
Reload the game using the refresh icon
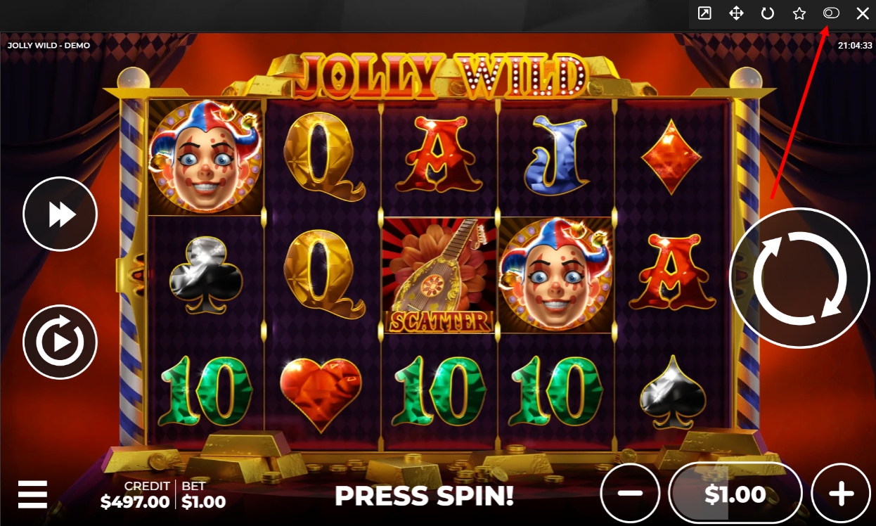click(x=768, y=13)
